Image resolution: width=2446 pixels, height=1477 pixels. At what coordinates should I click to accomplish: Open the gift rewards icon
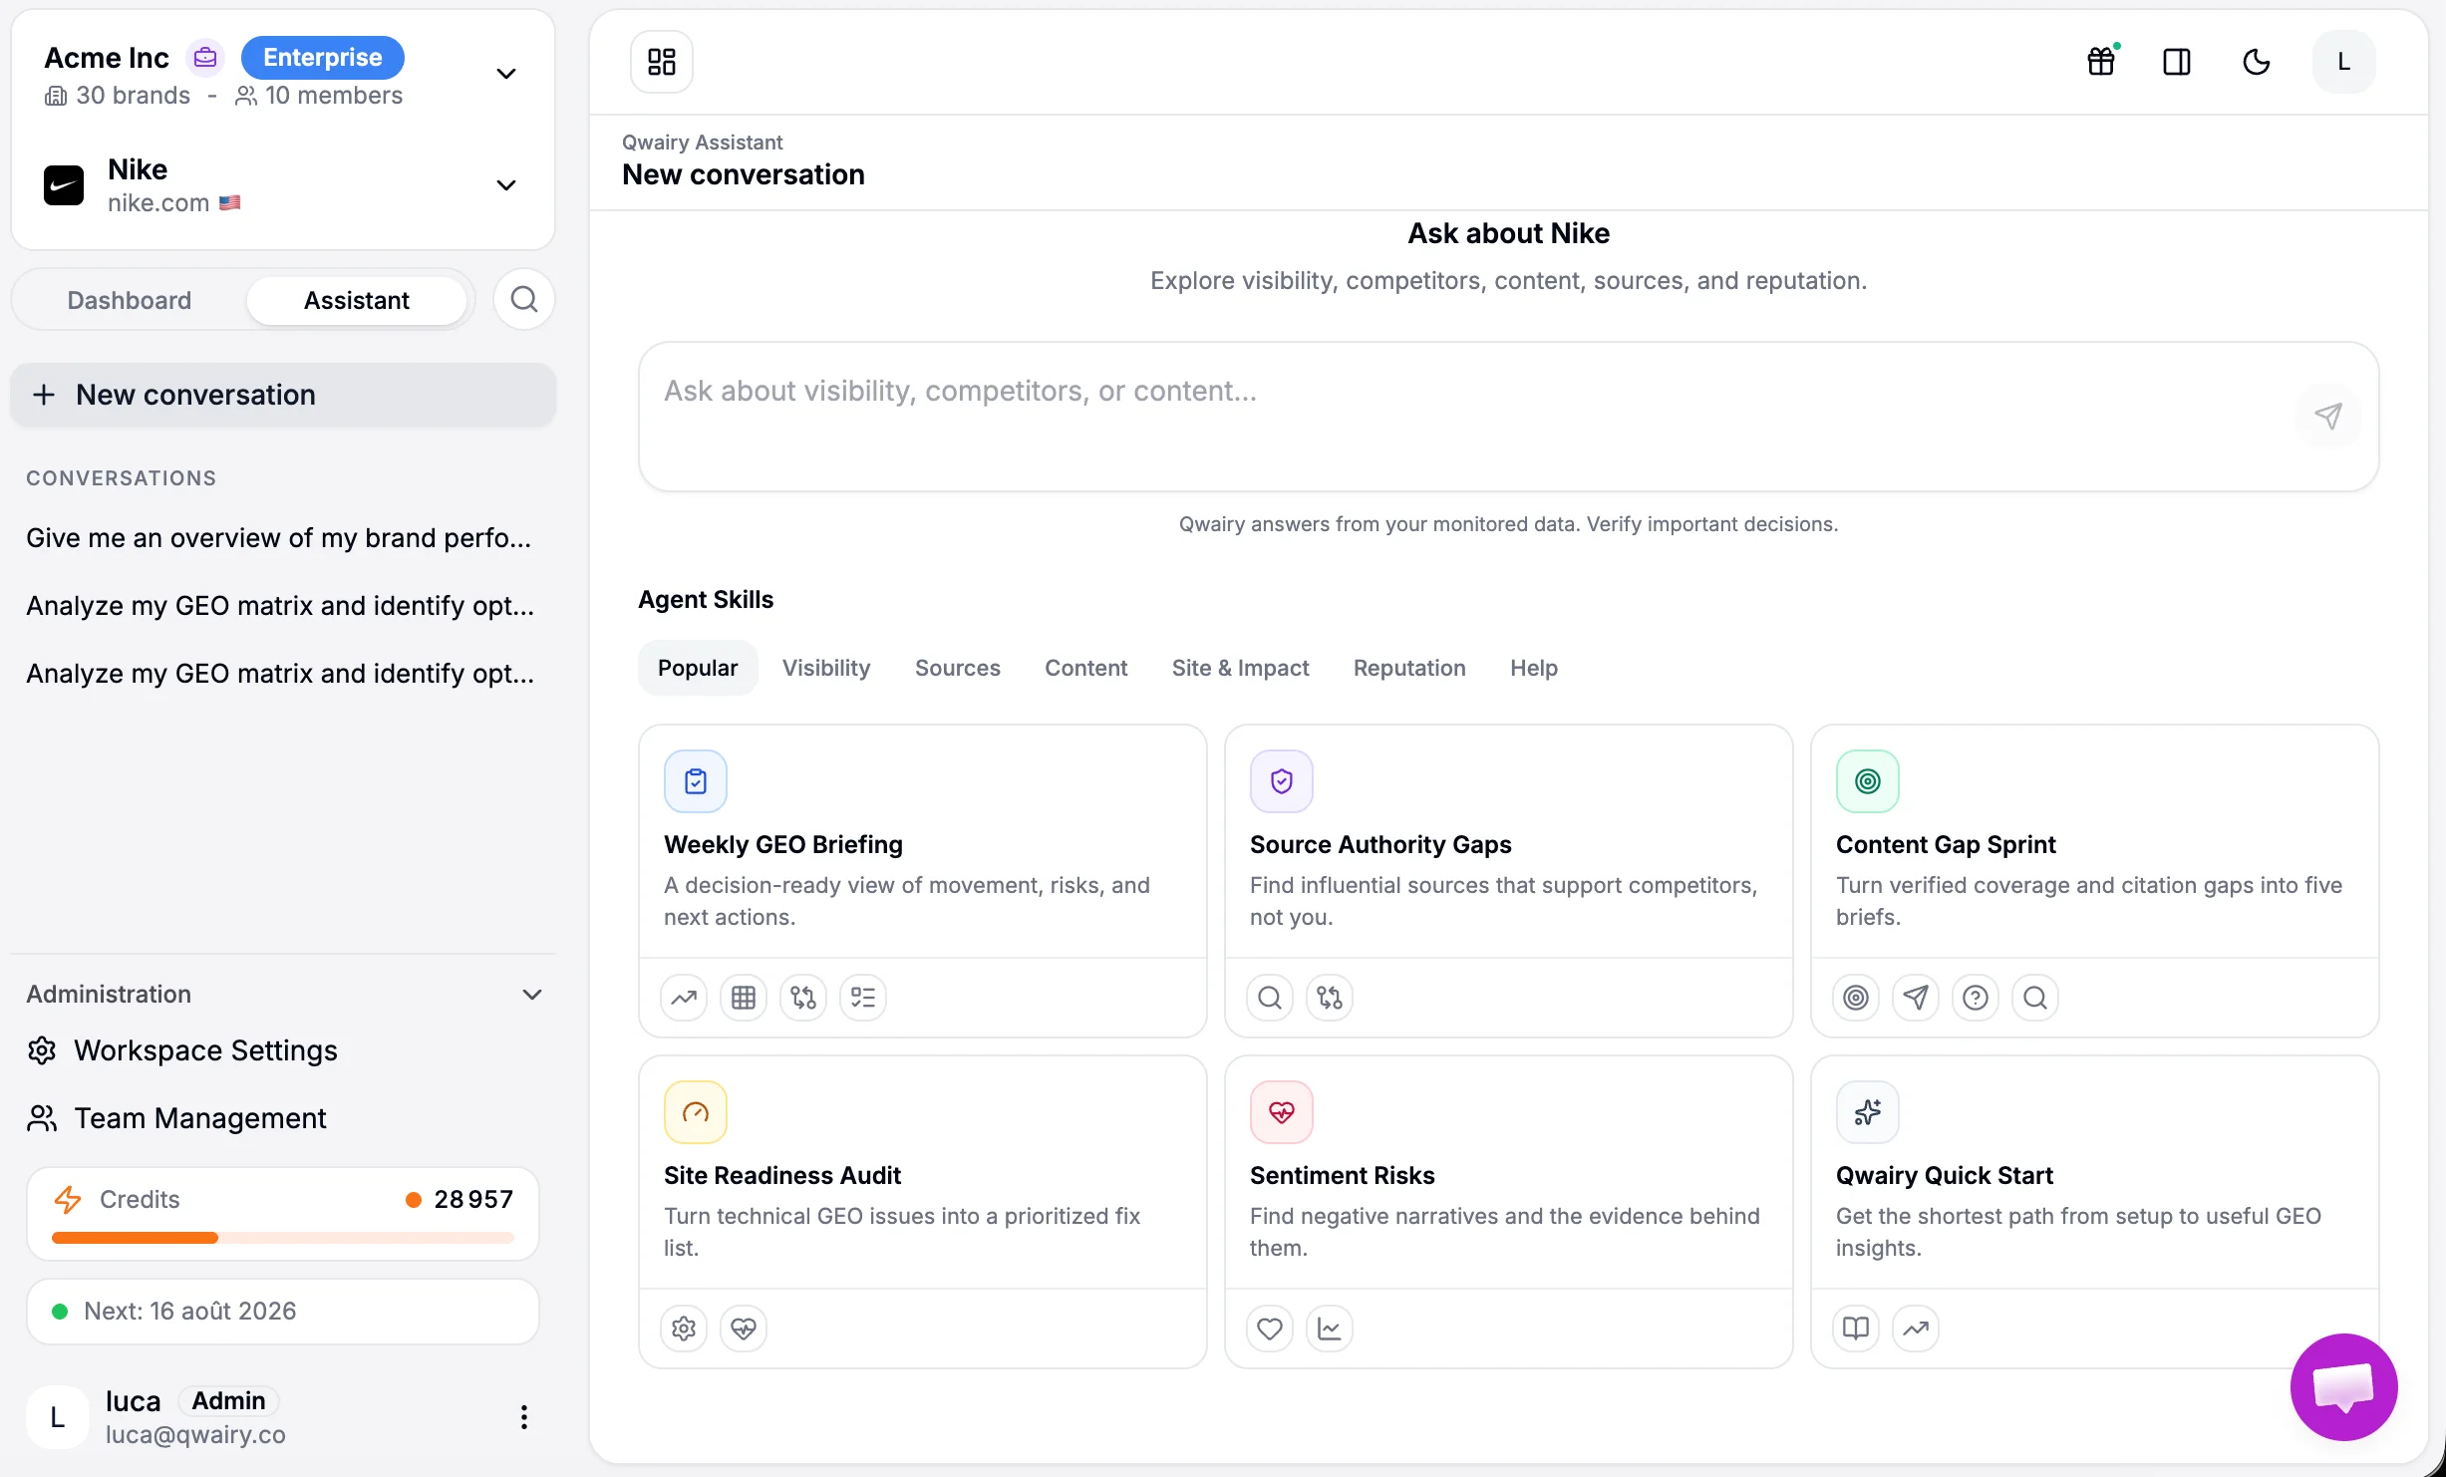click(2101, 62)
